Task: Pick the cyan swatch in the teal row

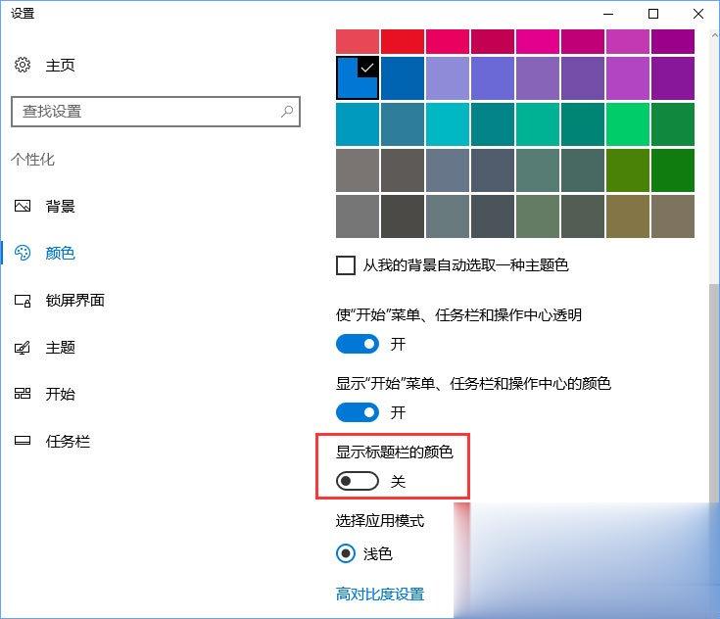Action: [448, 124]
